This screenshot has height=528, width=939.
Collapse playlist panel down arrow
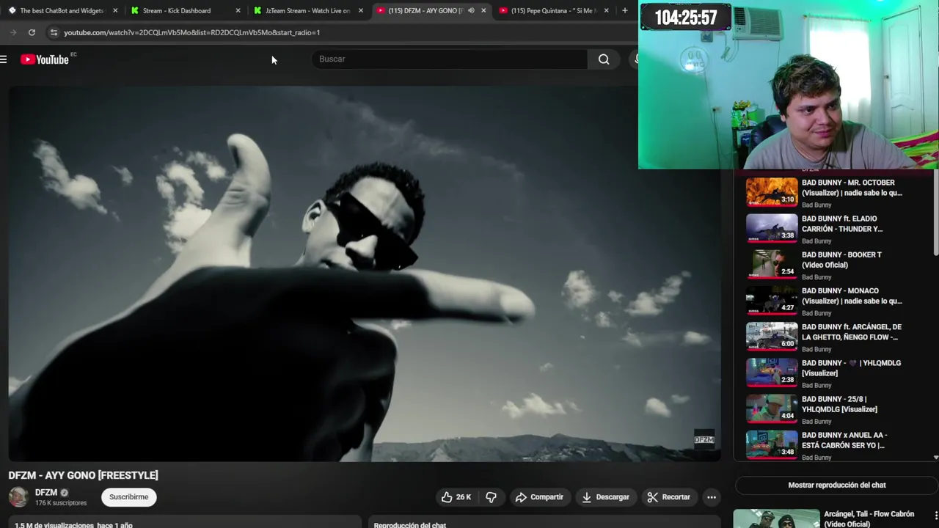[936, 457]
